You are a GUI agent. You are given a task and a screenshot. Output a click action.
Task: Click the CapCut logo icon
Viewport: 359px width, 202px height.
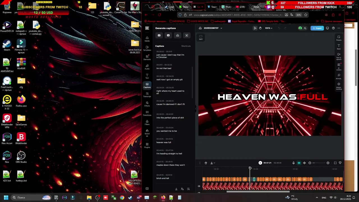click(x=147, y=28)
